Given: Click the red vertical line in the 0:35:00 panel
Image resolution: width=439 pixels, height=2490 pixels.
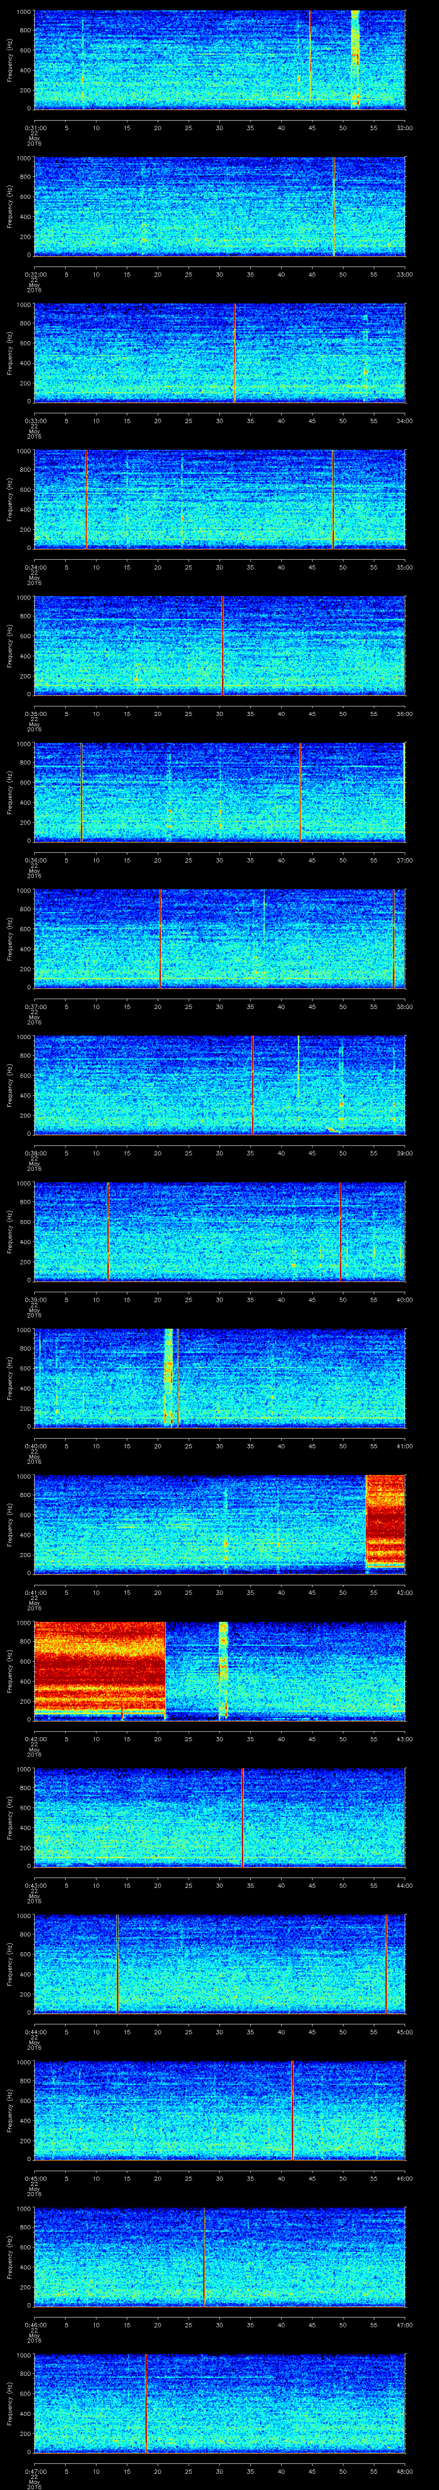Looking at the screenshot, I should pyautogui.click(x=223, y=646).
